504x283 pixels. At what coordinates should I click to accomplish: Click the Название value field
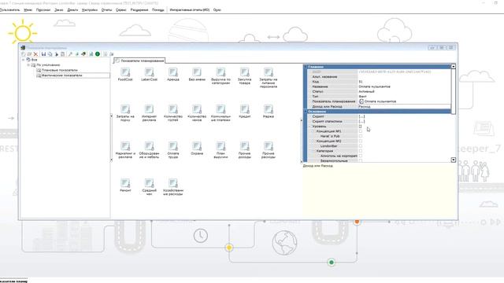tap(404, 86)
